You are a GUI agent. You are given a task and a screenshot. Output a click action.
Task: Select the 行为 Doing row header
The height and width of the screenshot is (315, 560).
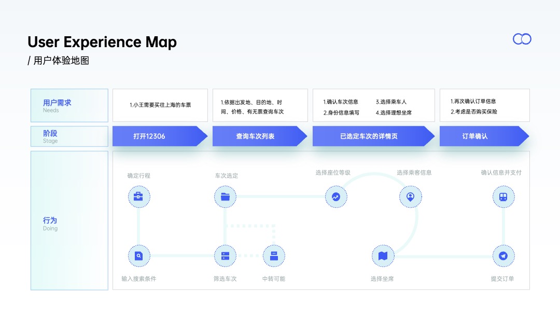tap(69, 221)
